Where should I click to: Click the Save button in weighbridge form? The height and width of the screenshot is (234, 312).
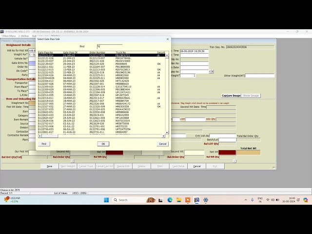(x=50, y=166)
